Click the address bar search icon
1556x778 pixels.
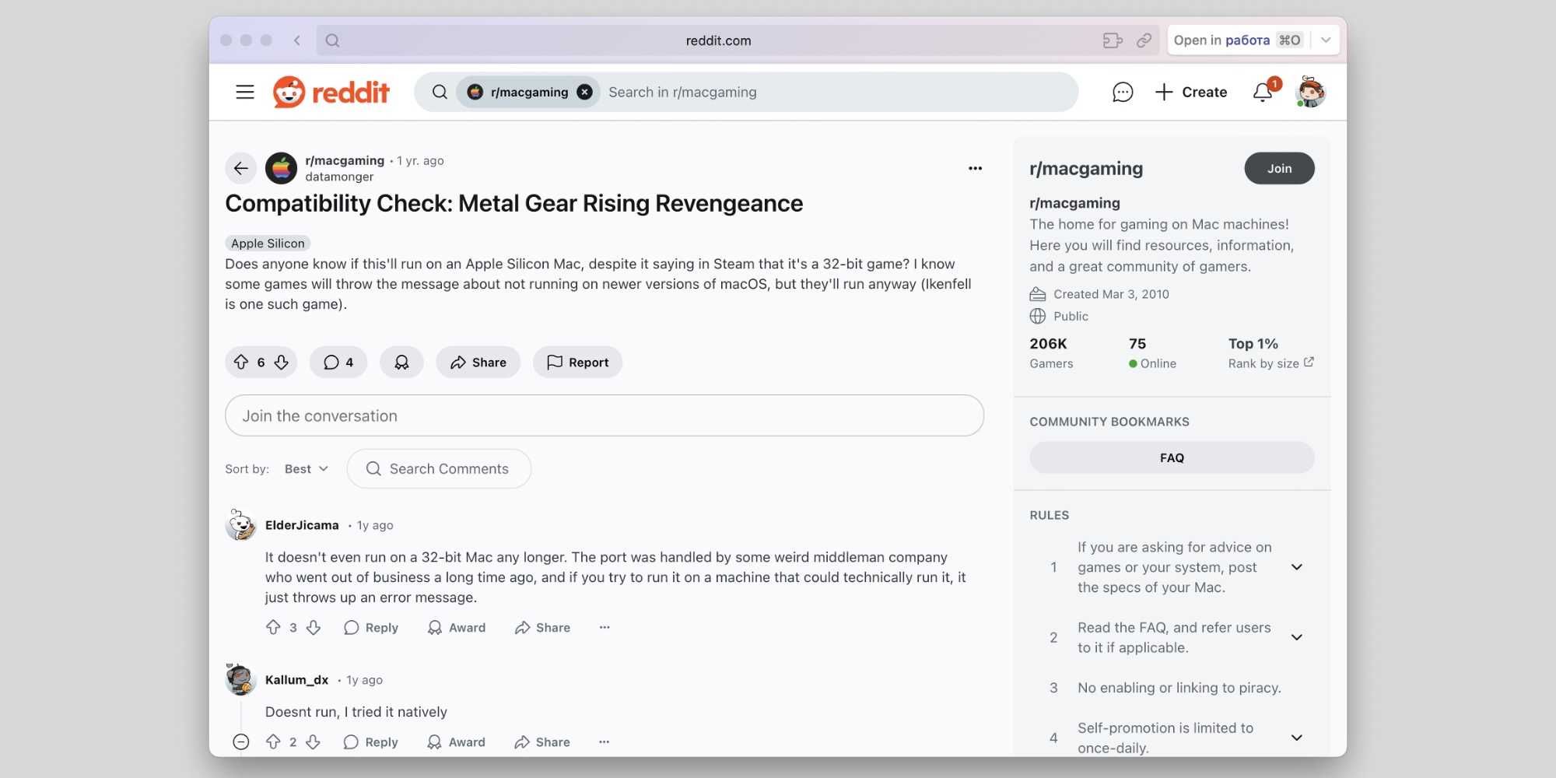point(332,40)
